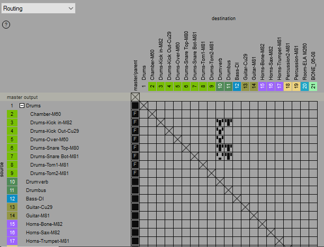Click source track 12 blue color swatch

[12, 199]
